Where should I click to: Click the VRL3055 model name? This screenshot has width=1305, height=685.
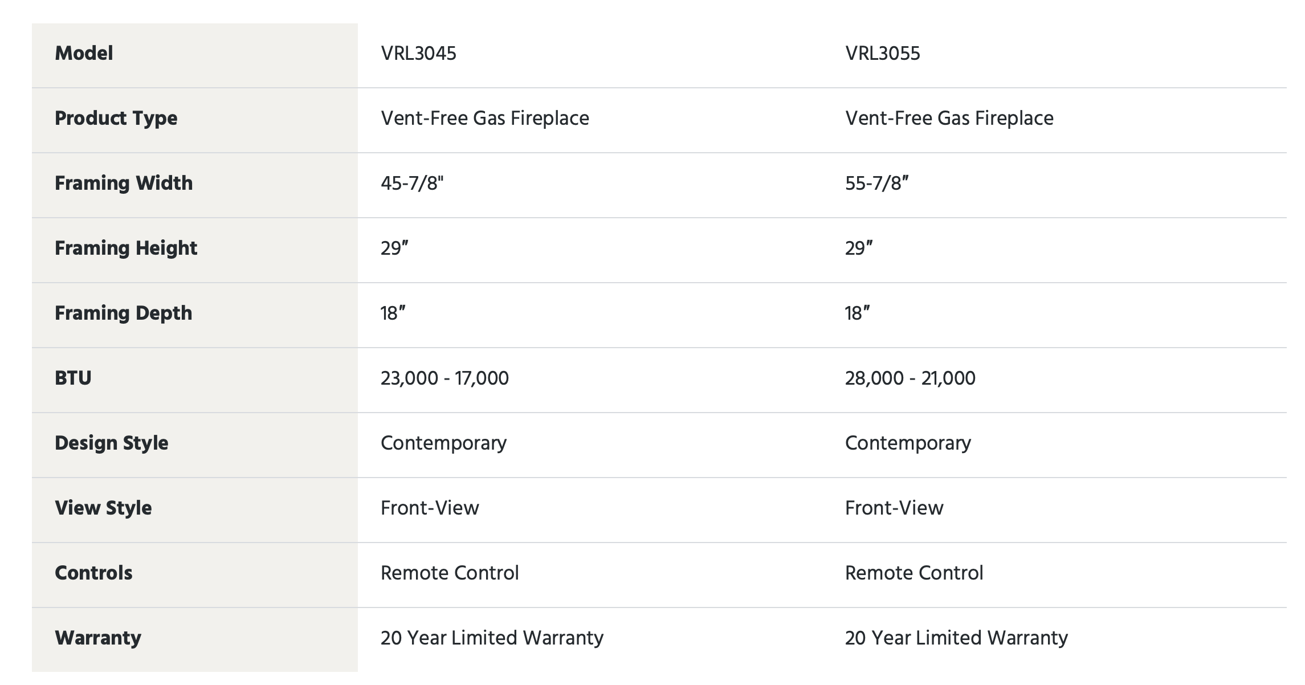click(882, 54)
